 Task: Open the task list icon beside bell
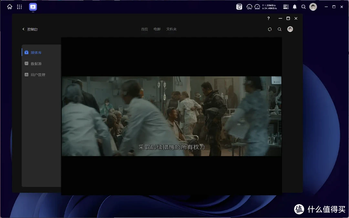pyautogui.click(x=286, y=7)
